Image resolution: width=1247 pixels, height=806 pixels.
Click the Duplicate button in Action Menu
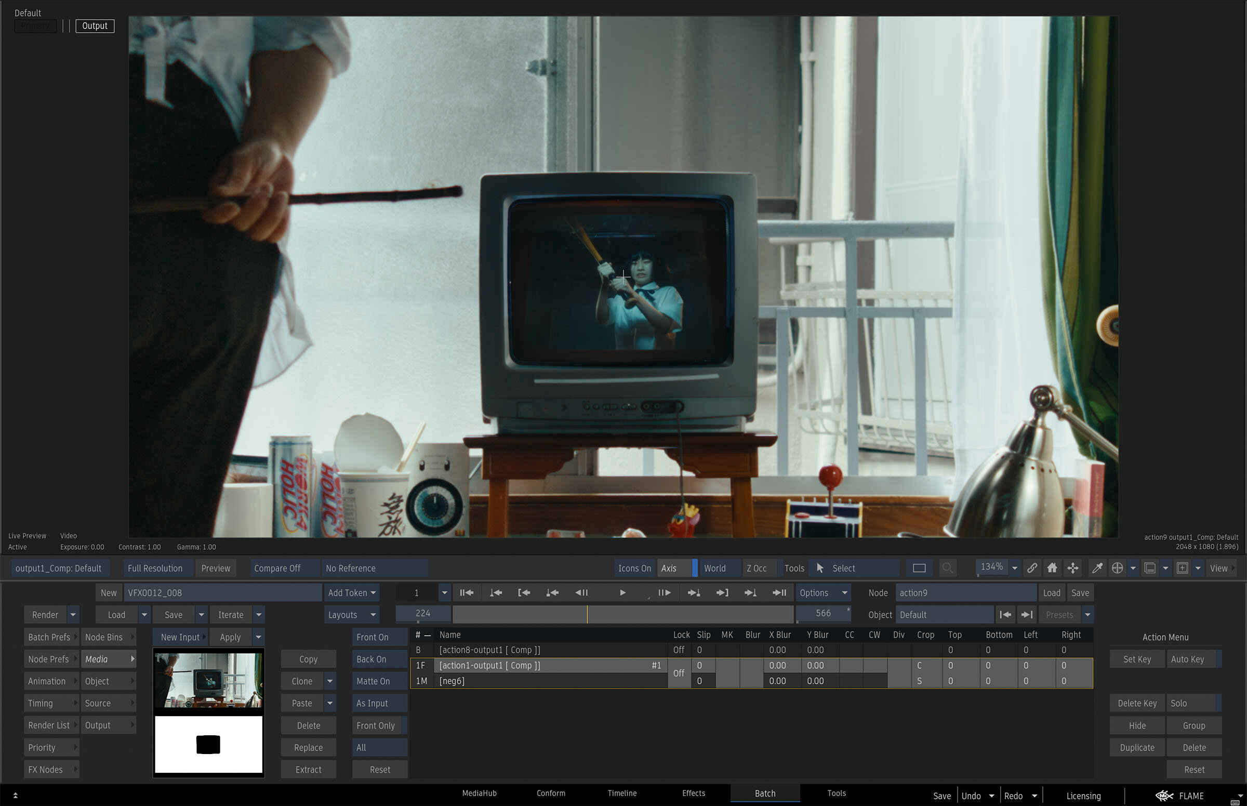[1136, 747]
